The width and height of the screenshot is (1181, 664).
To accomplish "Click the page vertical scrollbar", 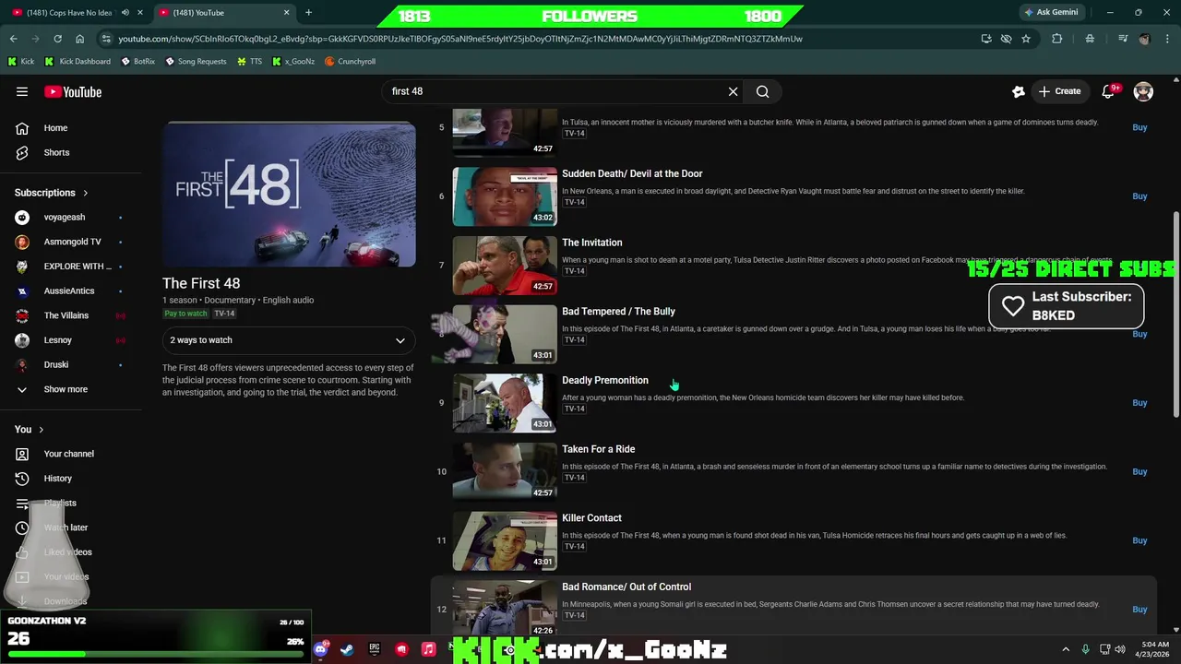I will [1175, 313].
